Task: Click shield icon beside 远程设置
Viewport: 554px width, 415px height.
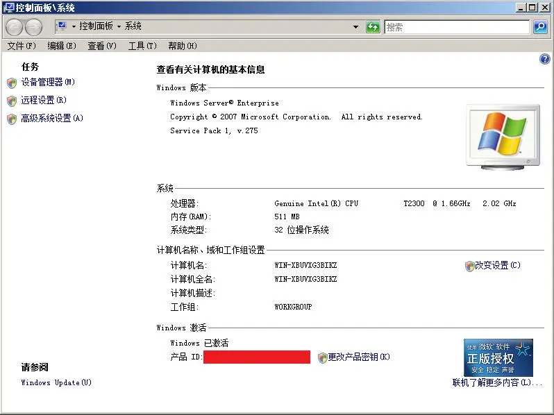Action: click(12, 101)
